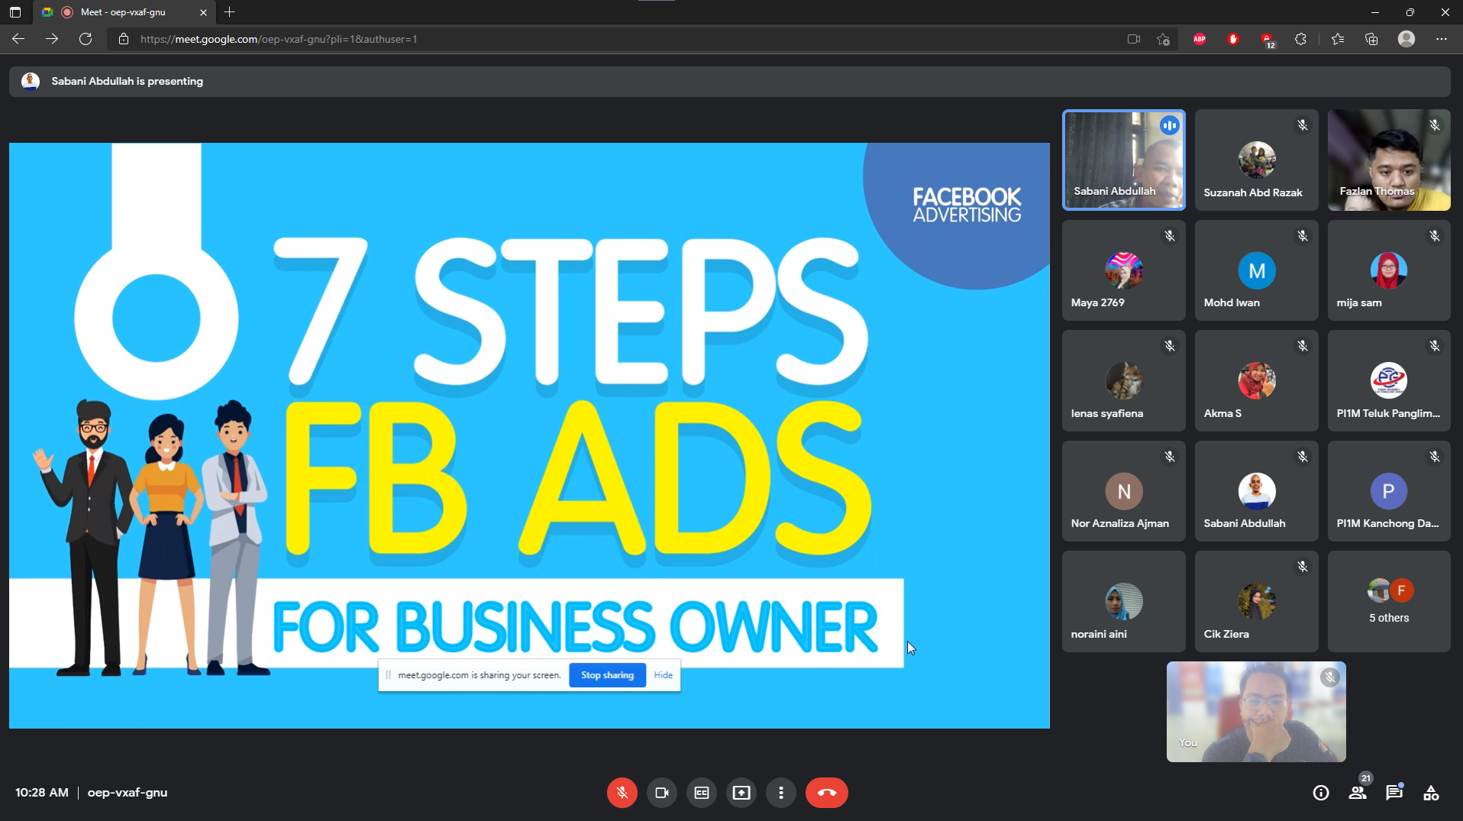This screenshot has width=1463, height=821.
Task: Open a new browser tab
Action: [229, 12]
